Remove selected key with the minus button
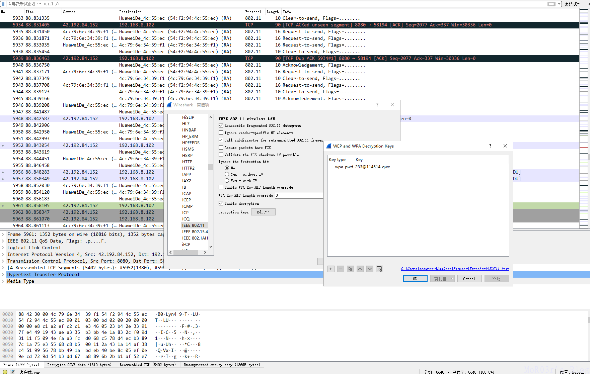This screenshot has height=374, width=590. coord(341,269)
